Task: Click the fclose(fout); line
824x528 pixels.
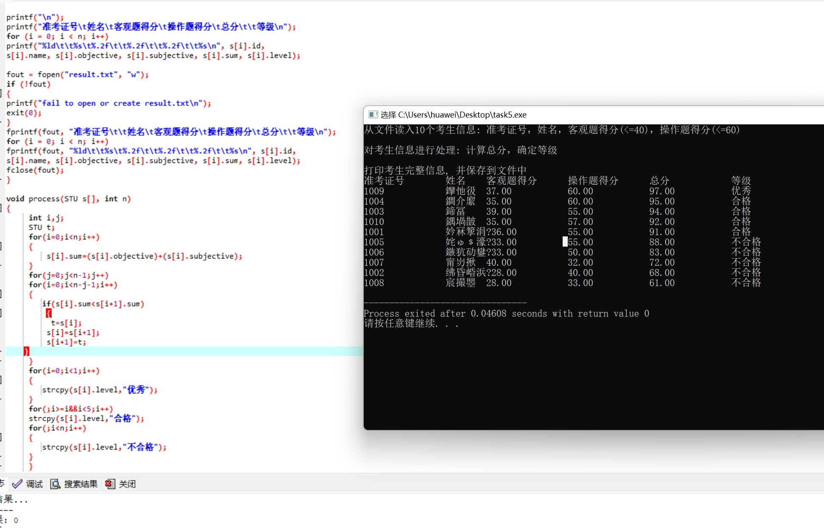Action: tap(35, 170)
